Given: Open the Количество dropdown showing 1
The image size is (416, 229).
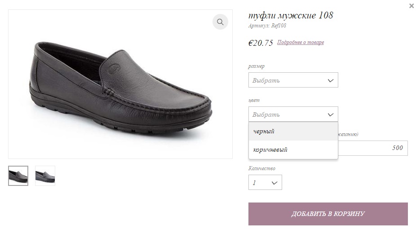Looking at the screenshot, I should click(x=265, y=182).
